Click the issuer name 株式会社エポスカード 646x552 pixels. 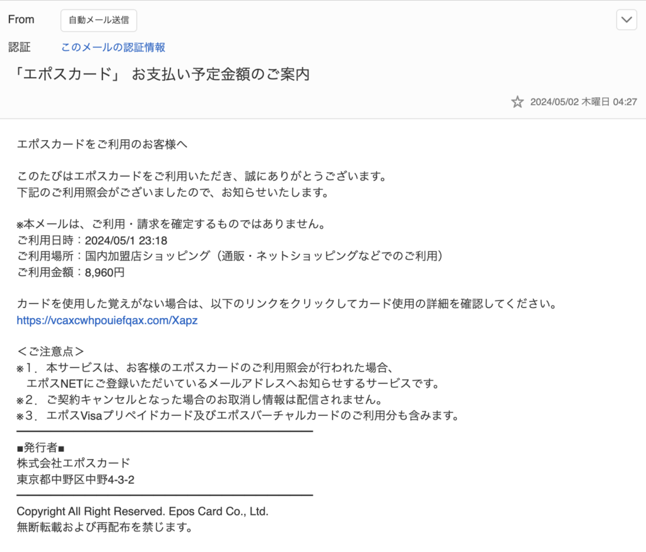(73, 464)
